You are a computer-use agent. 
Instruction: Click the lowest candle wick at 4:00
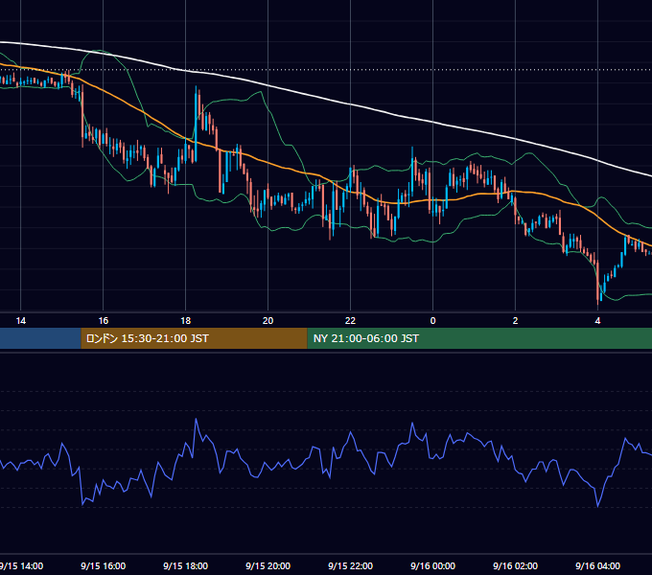pos(598,283)
